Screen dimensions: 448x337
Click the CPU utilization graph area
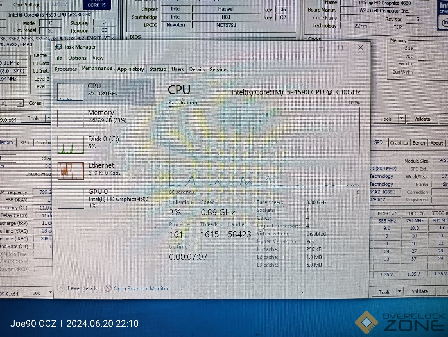click(264, 147)
